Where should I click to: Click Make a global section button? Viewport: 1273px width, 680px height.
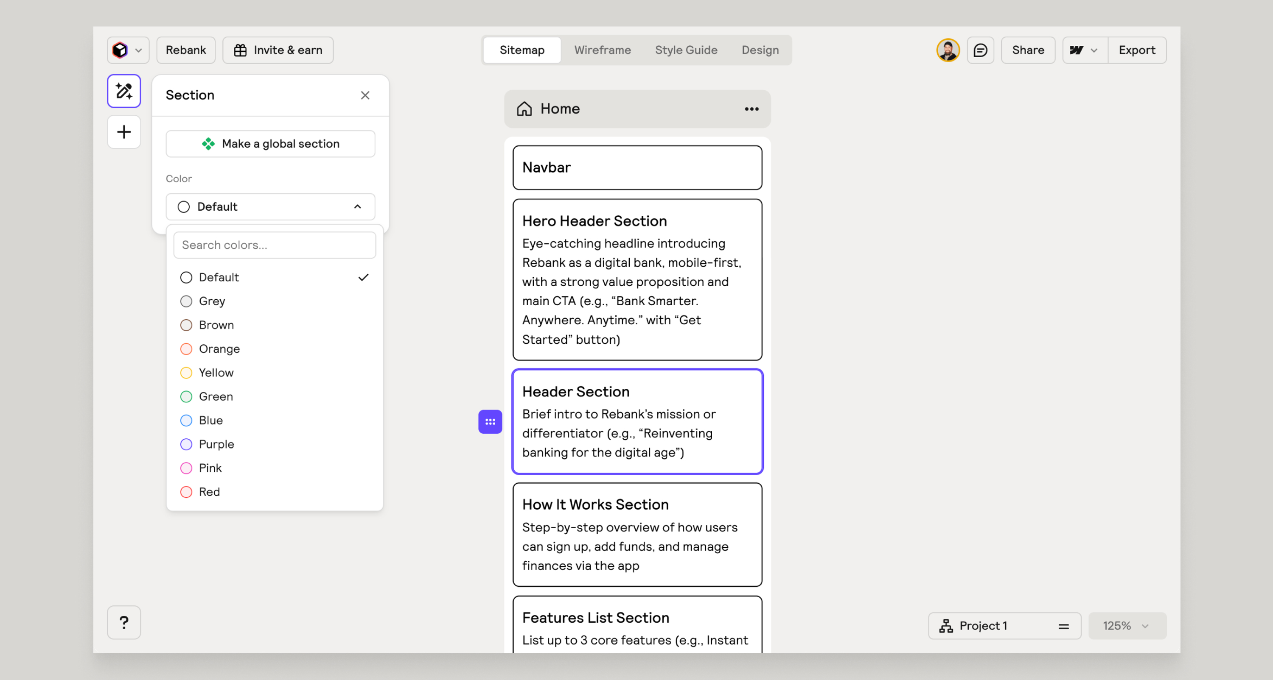270,144
